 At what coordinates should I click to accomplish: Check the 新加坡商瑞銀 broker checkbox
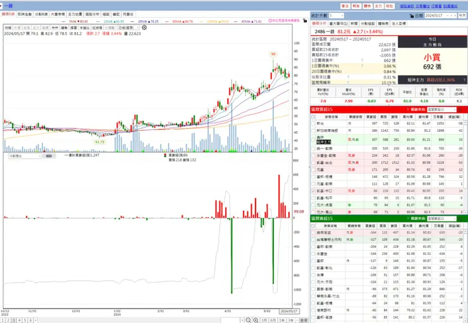tap(313, 131)
